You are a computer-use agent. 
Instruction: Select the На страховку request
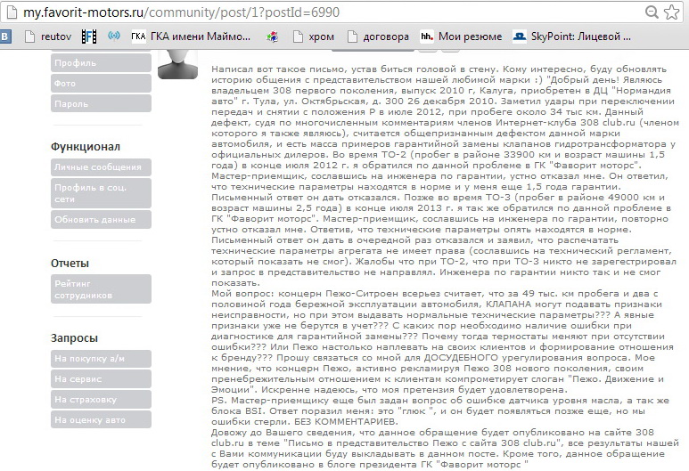coord(101,400)
